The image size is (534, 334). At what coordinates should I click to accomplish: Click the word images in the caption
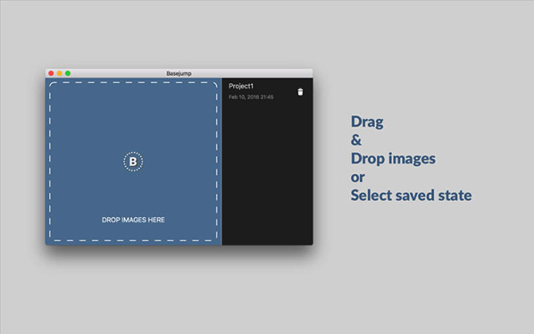tap(412, 159)
